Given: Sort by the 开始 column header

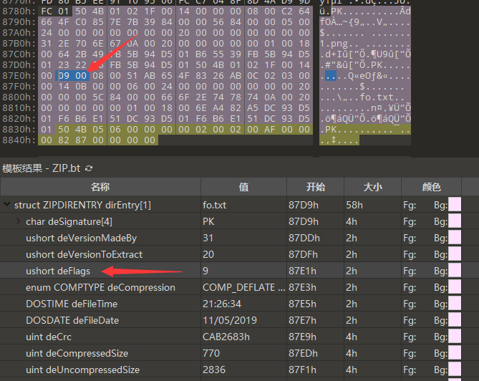Looking at the screenshot, I should (315, 187).
